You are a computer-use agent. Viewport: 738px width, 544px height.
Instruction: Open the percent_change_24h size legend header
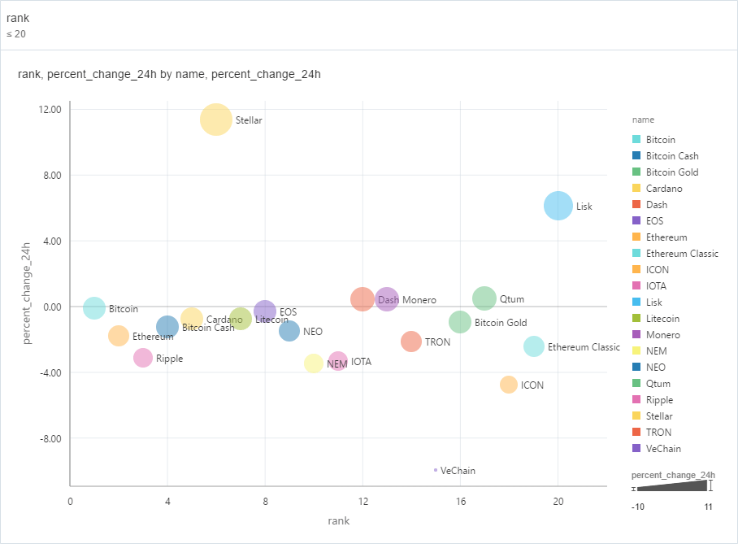[x=673, y=474]
